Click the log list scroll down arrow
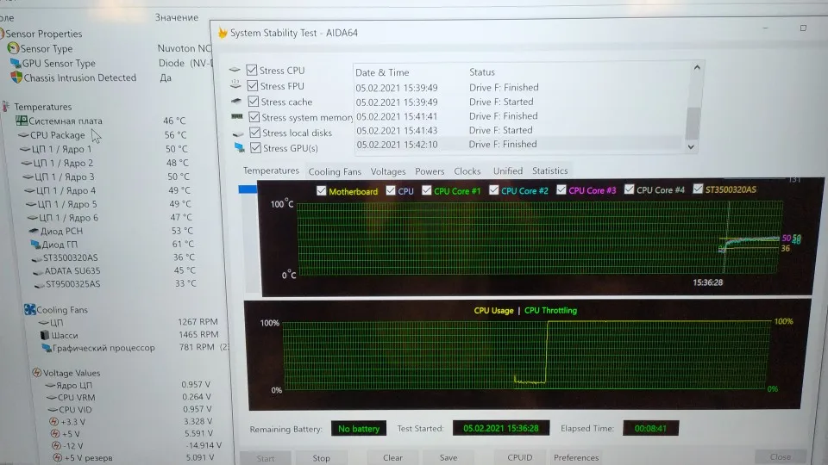Viewport: 828px width, 465px height. tap(691, 147)
